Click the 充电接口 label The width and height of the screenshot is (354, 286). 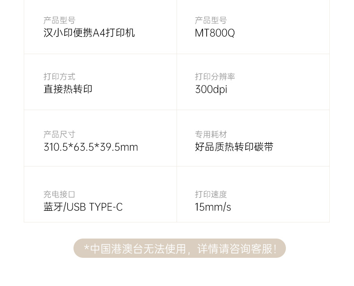click(59, 195)
